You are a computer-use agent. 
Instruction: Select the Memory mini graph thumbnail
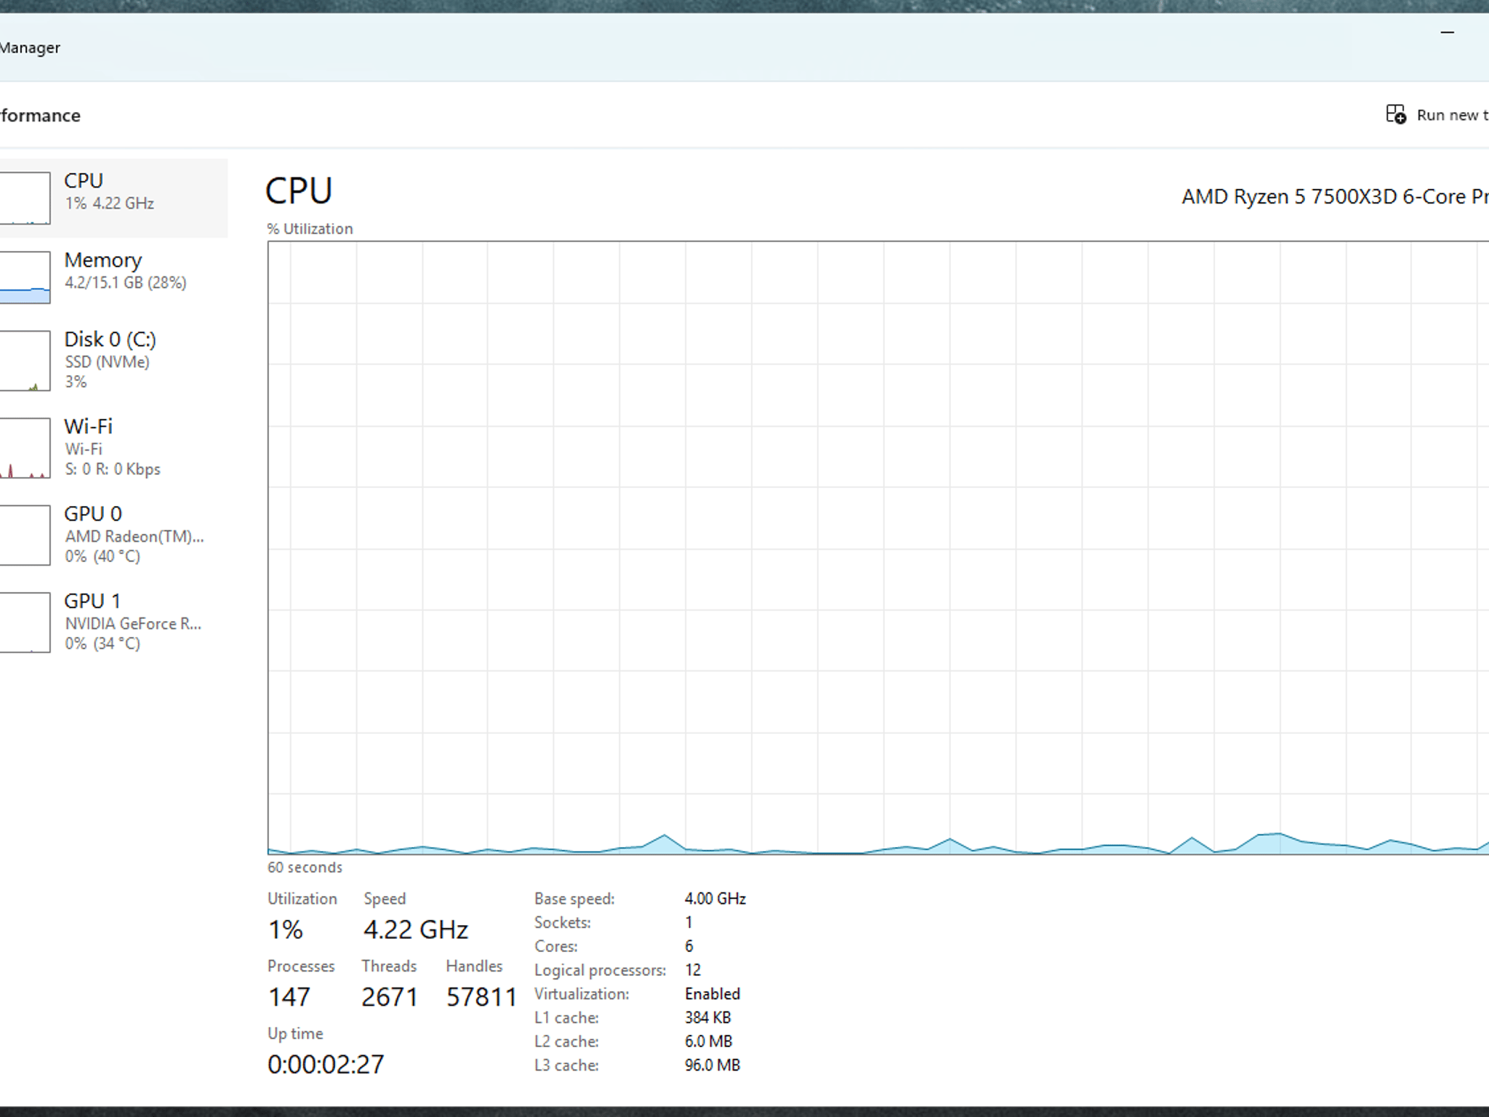tap(25, 277)
